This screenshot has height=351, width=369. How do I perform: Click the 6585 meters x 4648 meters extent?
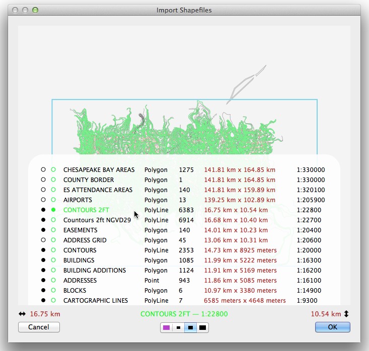click(x=245, y=300)
